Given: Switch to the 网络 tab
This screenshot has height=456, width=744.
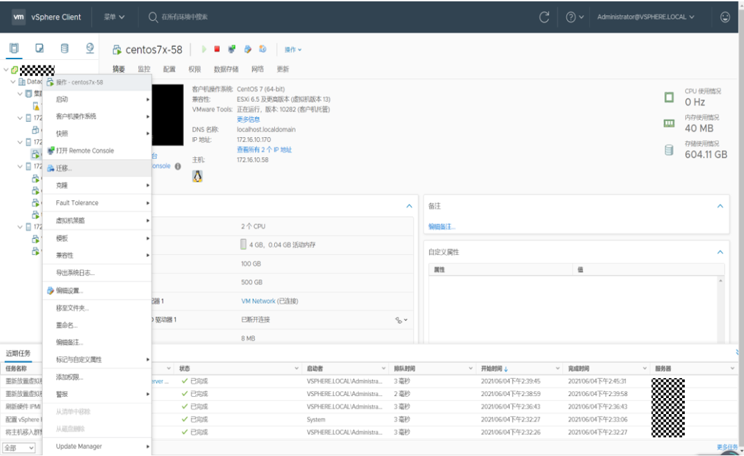Looking at the screenshot, I should pos(258,70).
